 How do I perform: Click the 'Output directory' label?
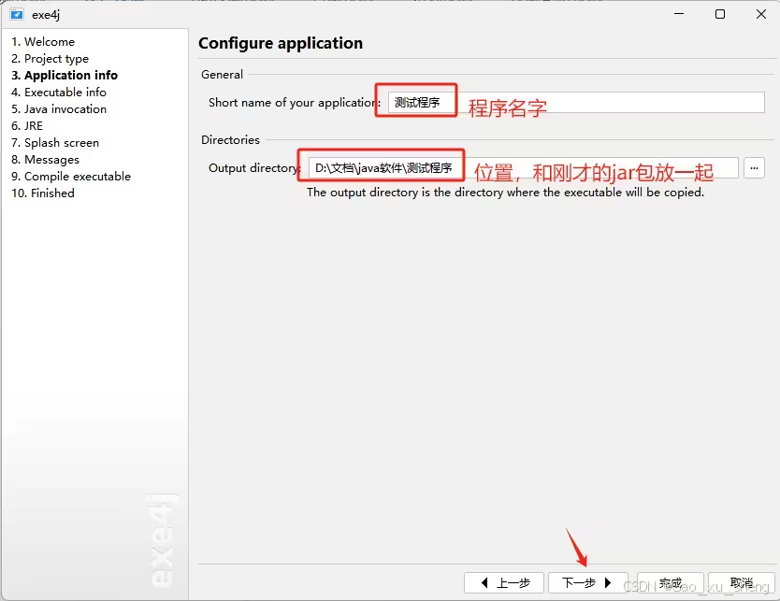point(254,168)
